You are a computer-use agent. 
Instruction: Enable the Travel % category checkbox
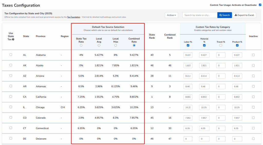221,45
